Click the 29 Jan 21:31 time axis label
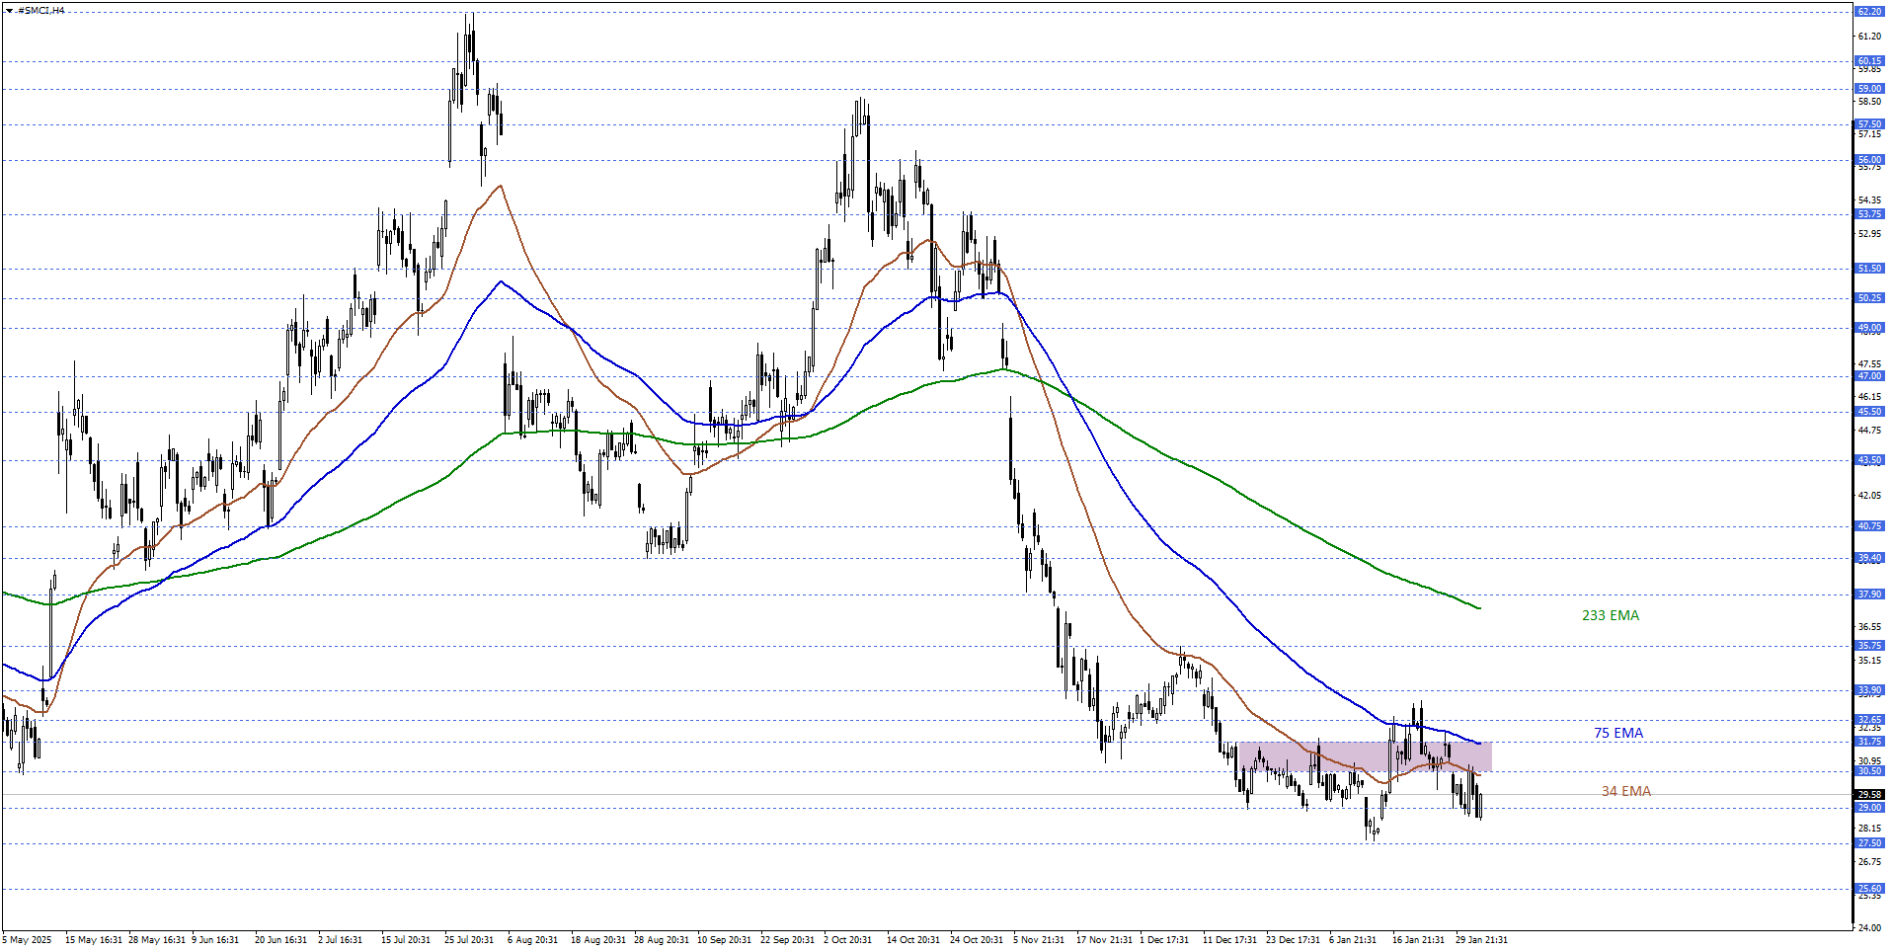Screen dimensions: 1892x951 tap(1481, 939)
